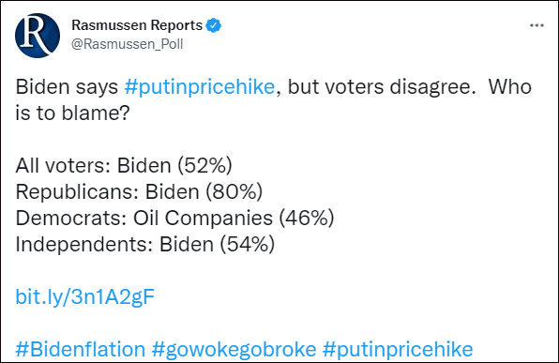Open the final #putinpricehike hashtag in bottom row
Screen dimensions: 559x363
coord(398,349)
